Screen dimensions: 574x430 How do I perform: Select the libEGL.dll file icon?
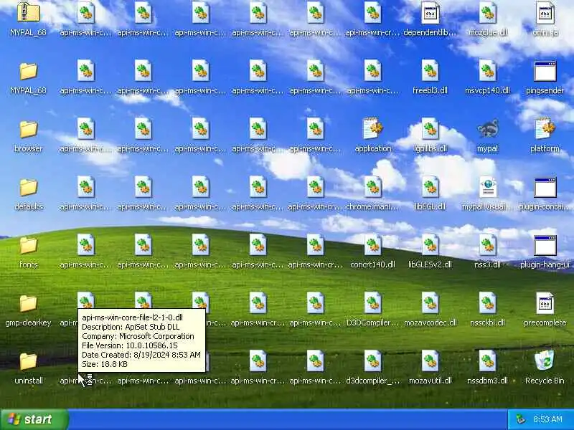click(x=430, y=187)
